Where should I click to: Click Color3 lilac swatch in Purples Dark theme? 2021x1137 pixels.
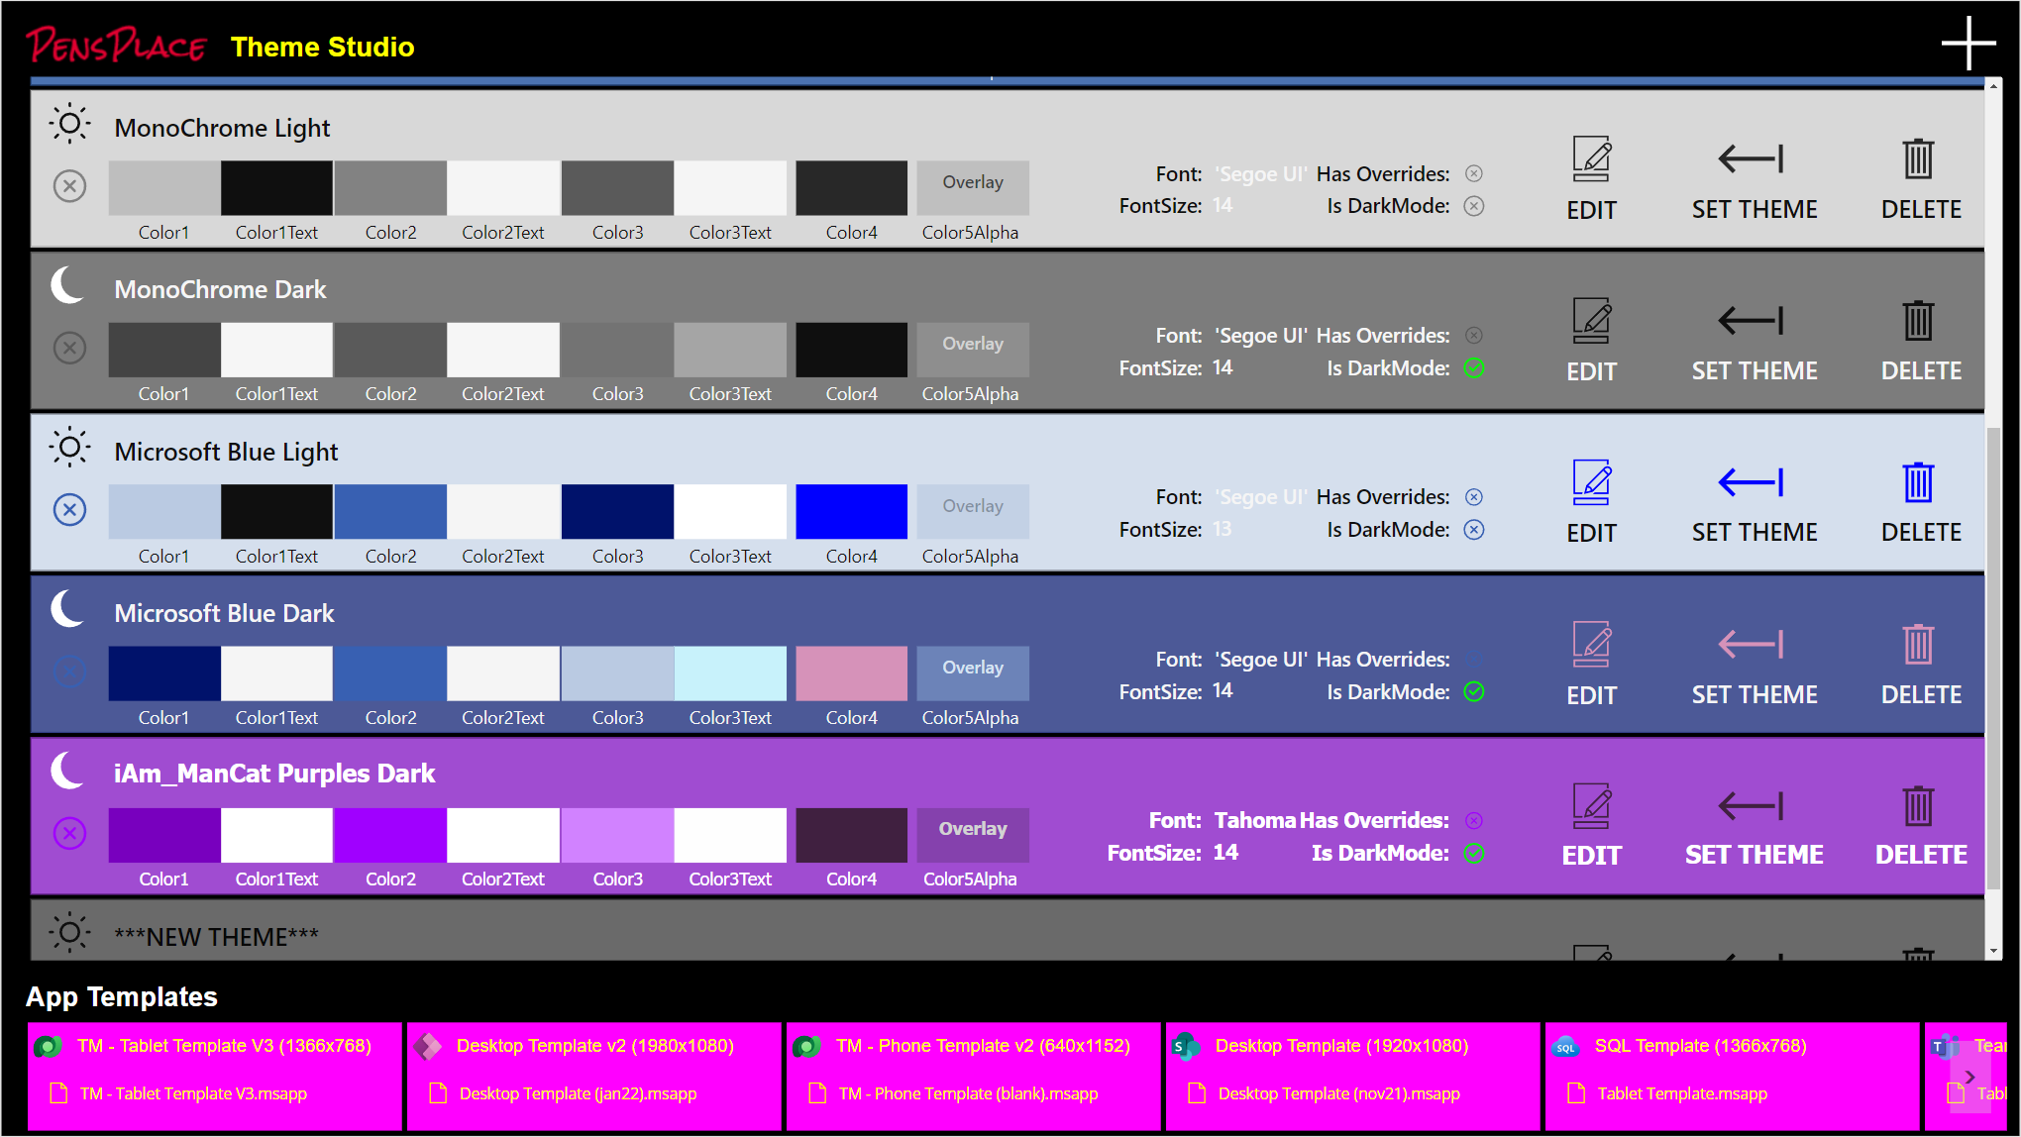(617, 835)
